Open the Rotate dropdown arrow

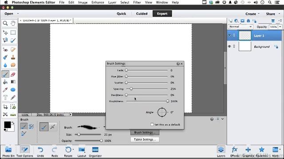73,149
